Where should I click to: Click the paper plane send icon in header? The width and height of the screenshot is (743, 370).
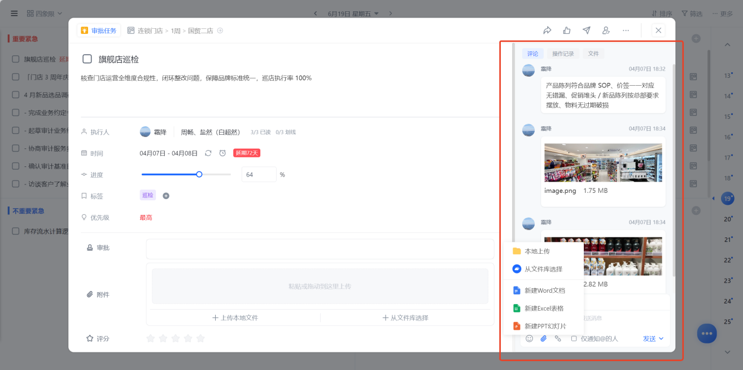coord(587,30)
